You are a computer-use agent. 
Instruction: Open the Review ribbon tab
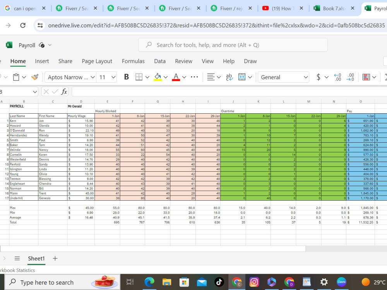click(x=183, y=61)
